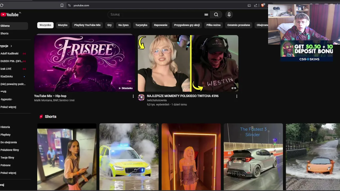
Task: Open site info icon beside youtube.com
Action: (x=69, y=5)
